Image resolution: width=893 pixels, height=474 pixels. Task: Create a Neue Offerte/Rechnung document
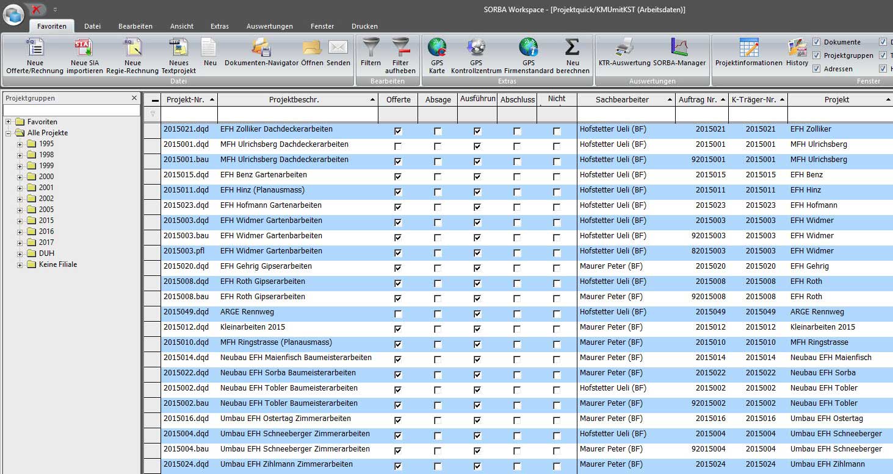35,56
